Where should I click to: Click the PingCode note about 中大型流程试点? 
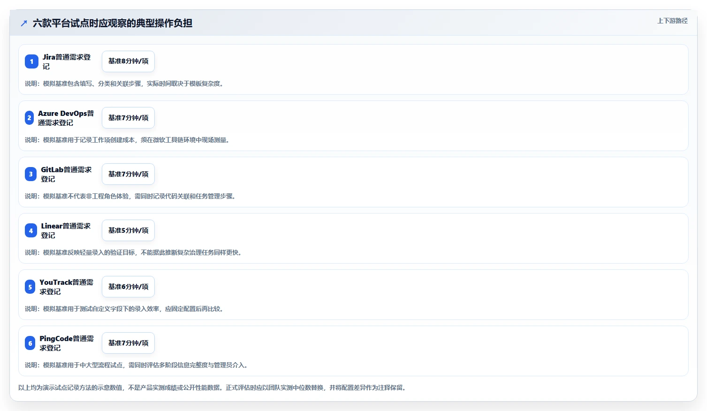click(137, 365)
